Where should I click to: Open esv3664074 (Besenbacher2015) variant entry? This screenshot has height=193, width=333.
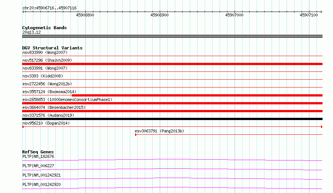(x=54, y=107)
